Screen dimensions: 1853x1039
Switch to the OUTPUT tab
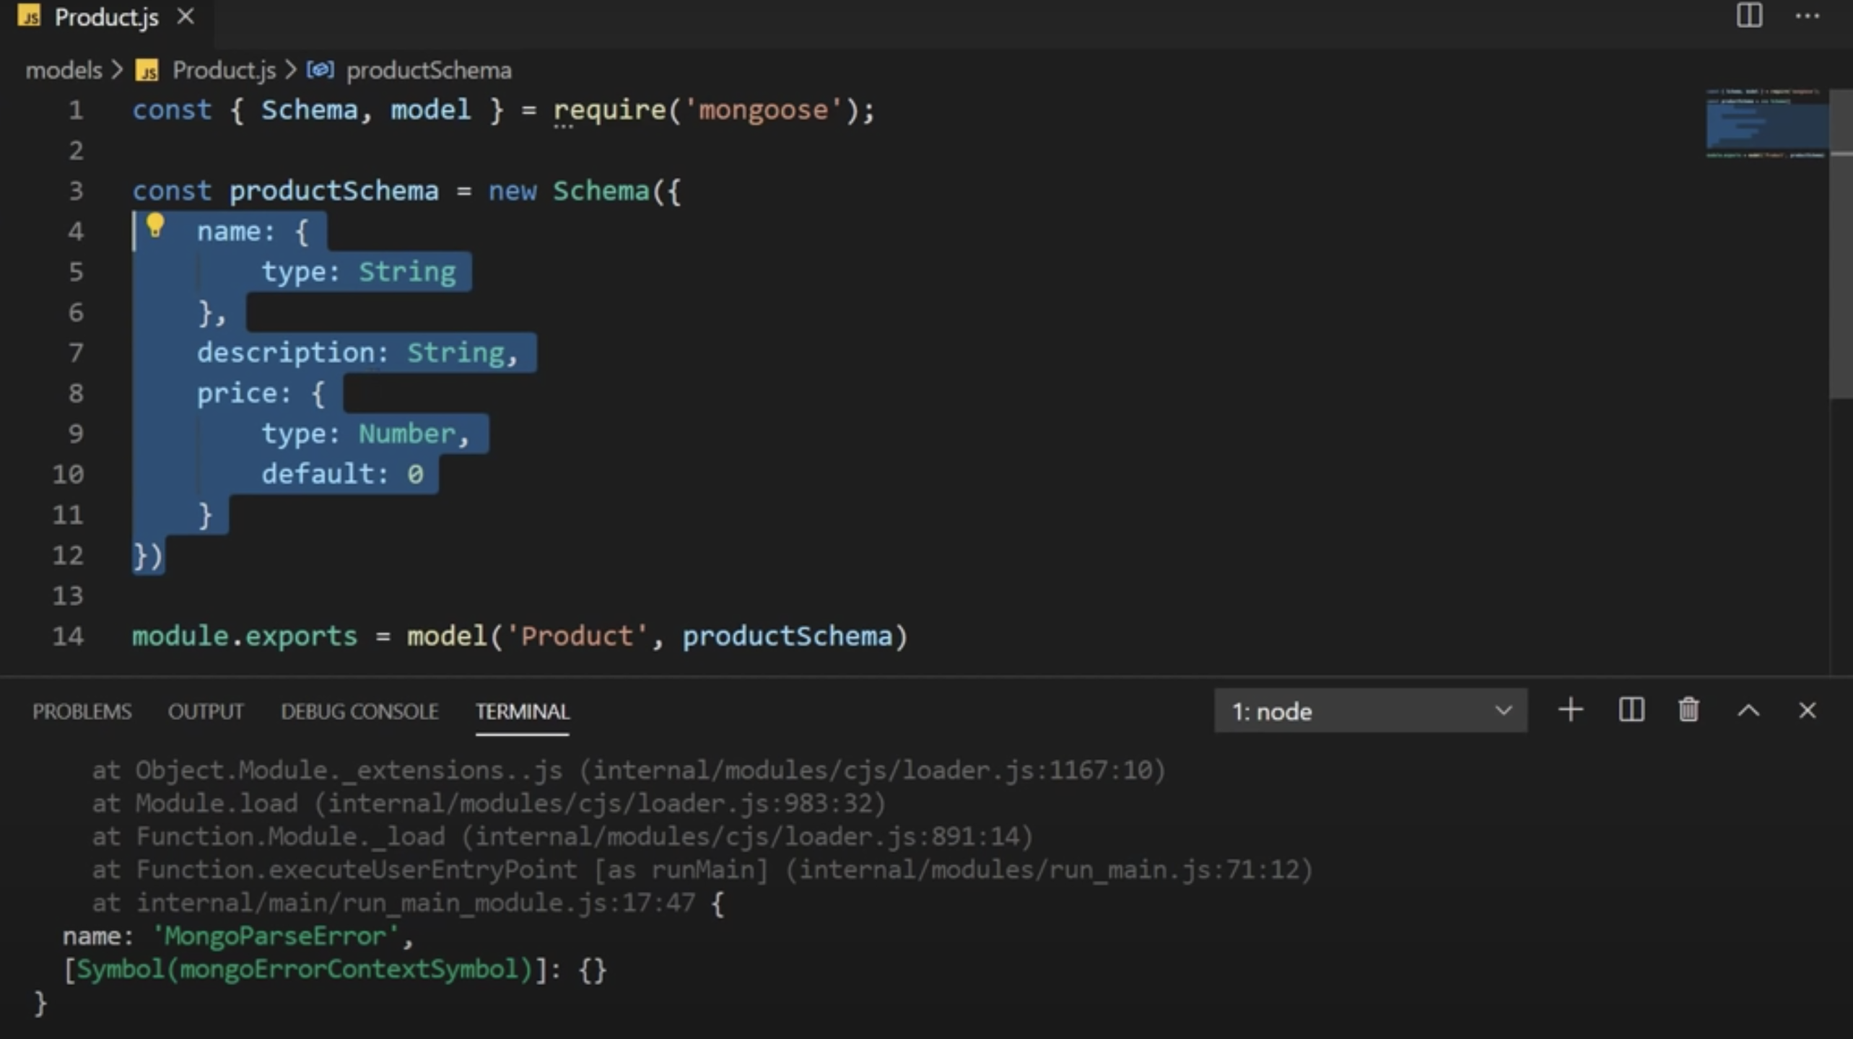pos(206,712)
